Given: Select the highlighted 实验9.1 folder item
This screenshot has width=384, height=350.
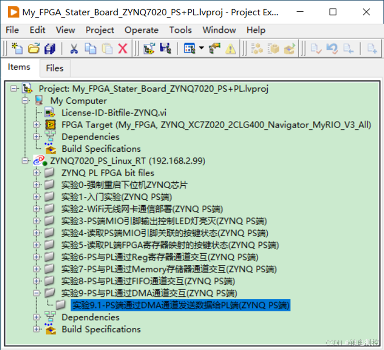Looking at the screenshot, I should 181,305.
